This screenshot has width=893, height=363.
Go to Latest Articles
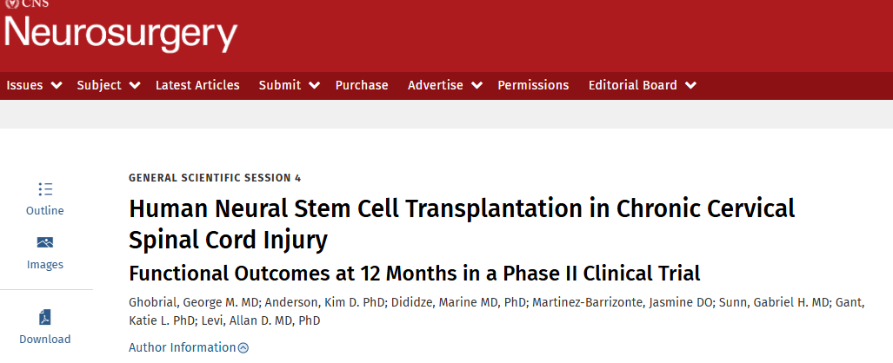coord(197,85)
